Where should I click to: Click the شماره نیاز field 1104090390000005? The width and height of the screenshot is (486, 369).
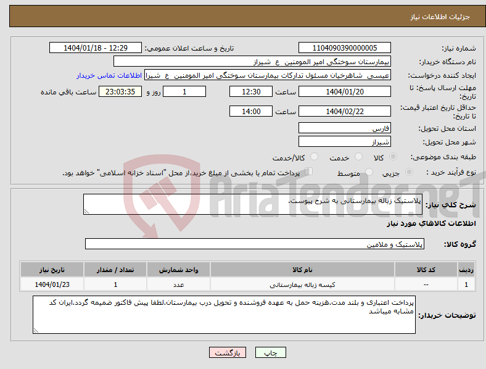[x=344, y=48]
